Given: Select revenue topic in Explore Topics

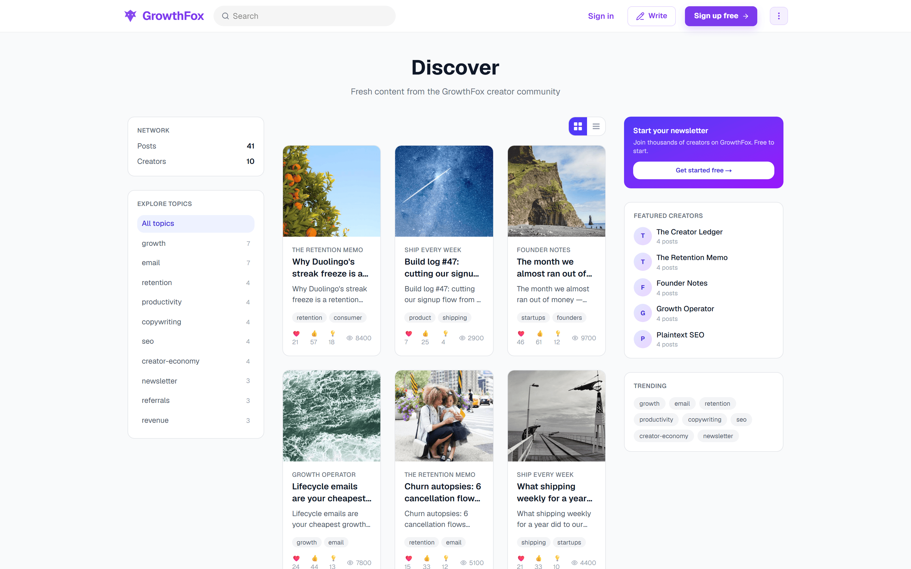Looking at the screenshot, I should coord(196,420).
